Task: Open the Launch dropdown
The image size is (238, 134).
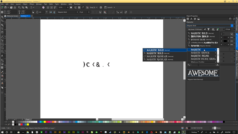Action: click(x=114, y=8)
